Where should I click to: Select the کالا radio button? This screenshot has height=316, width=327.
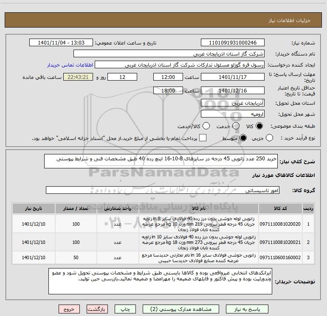[259, 126]
